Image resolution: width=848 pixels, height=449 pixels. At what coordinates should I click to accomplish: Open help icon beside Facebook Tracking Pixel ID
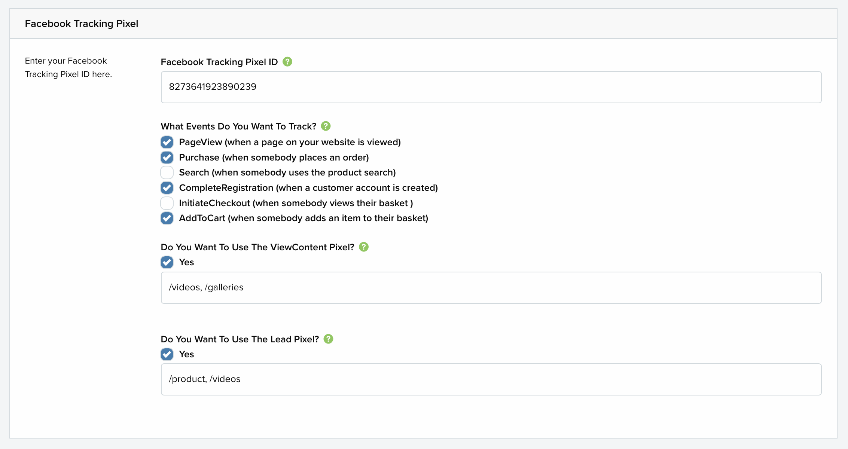287,62
